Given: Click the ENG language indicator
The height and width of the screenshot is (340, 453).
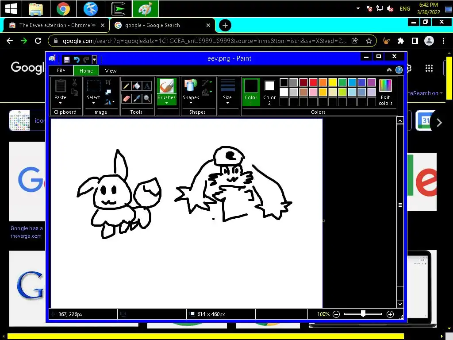Looking at the screenshot, I should tap(405, 9).
